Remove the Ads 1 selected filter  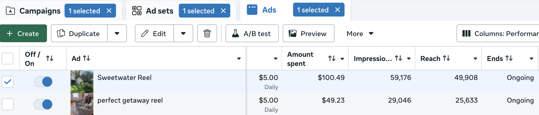(337, 10)
